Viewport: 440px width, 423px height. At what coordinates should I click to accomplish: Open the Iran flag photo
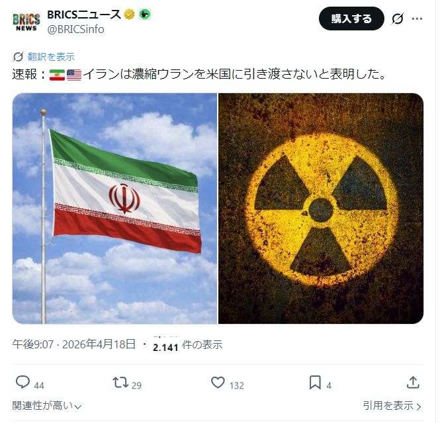(114, 209)
